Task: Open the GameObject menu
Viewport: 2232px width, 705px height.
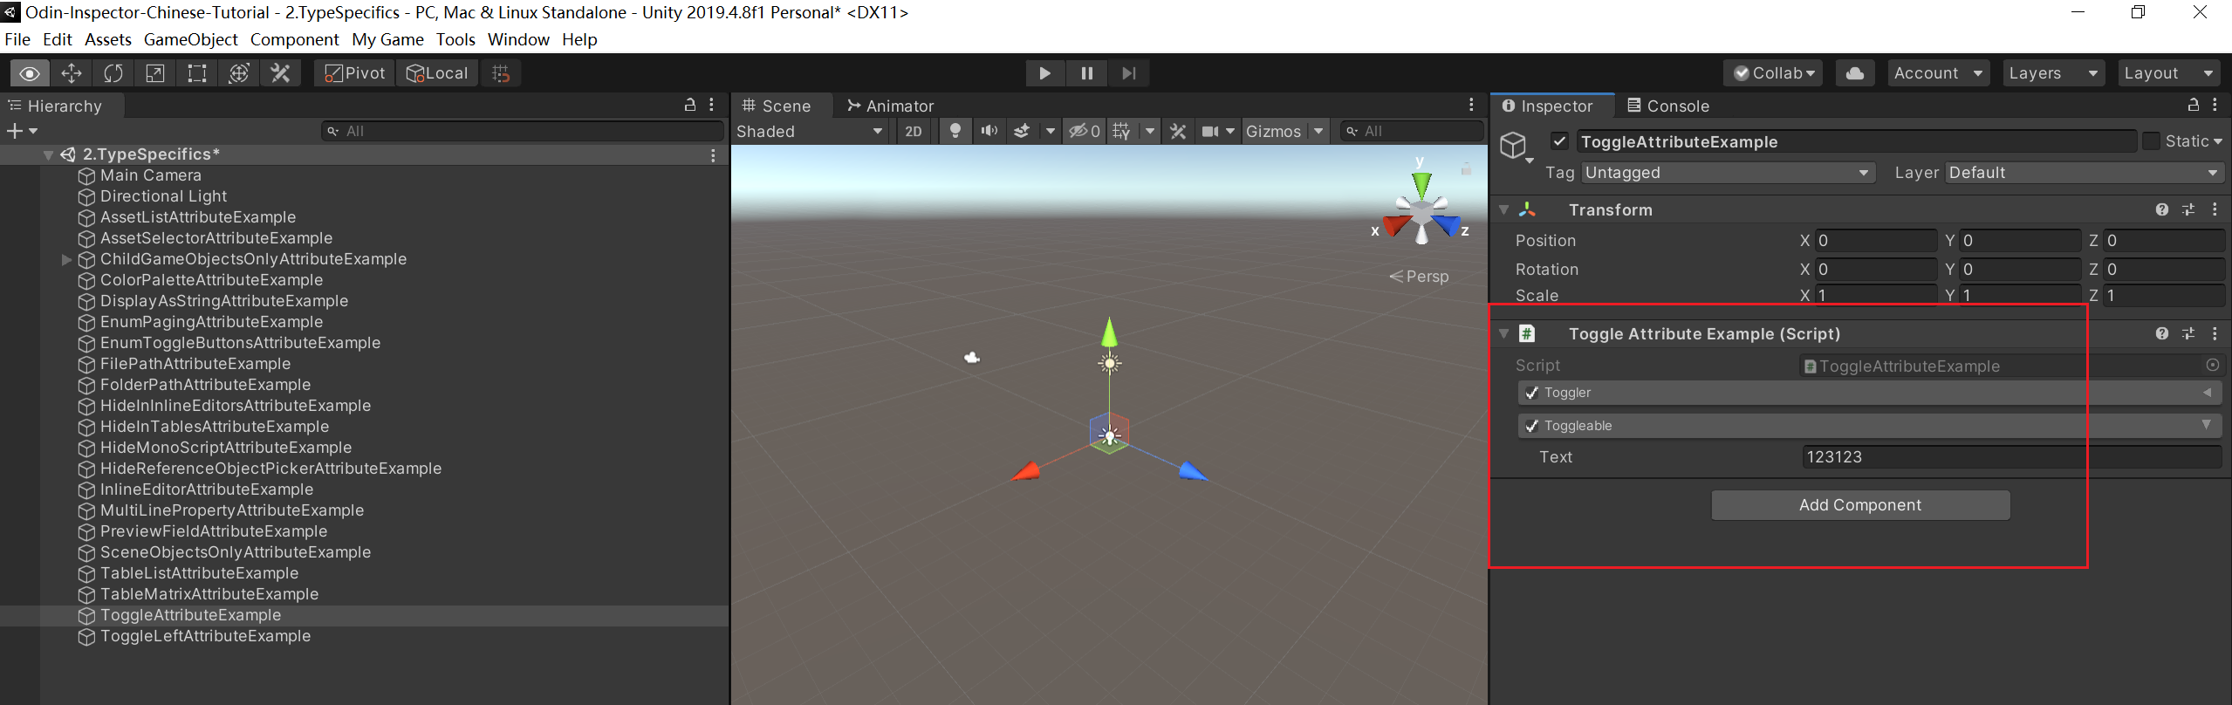Action: click(191, 39)
